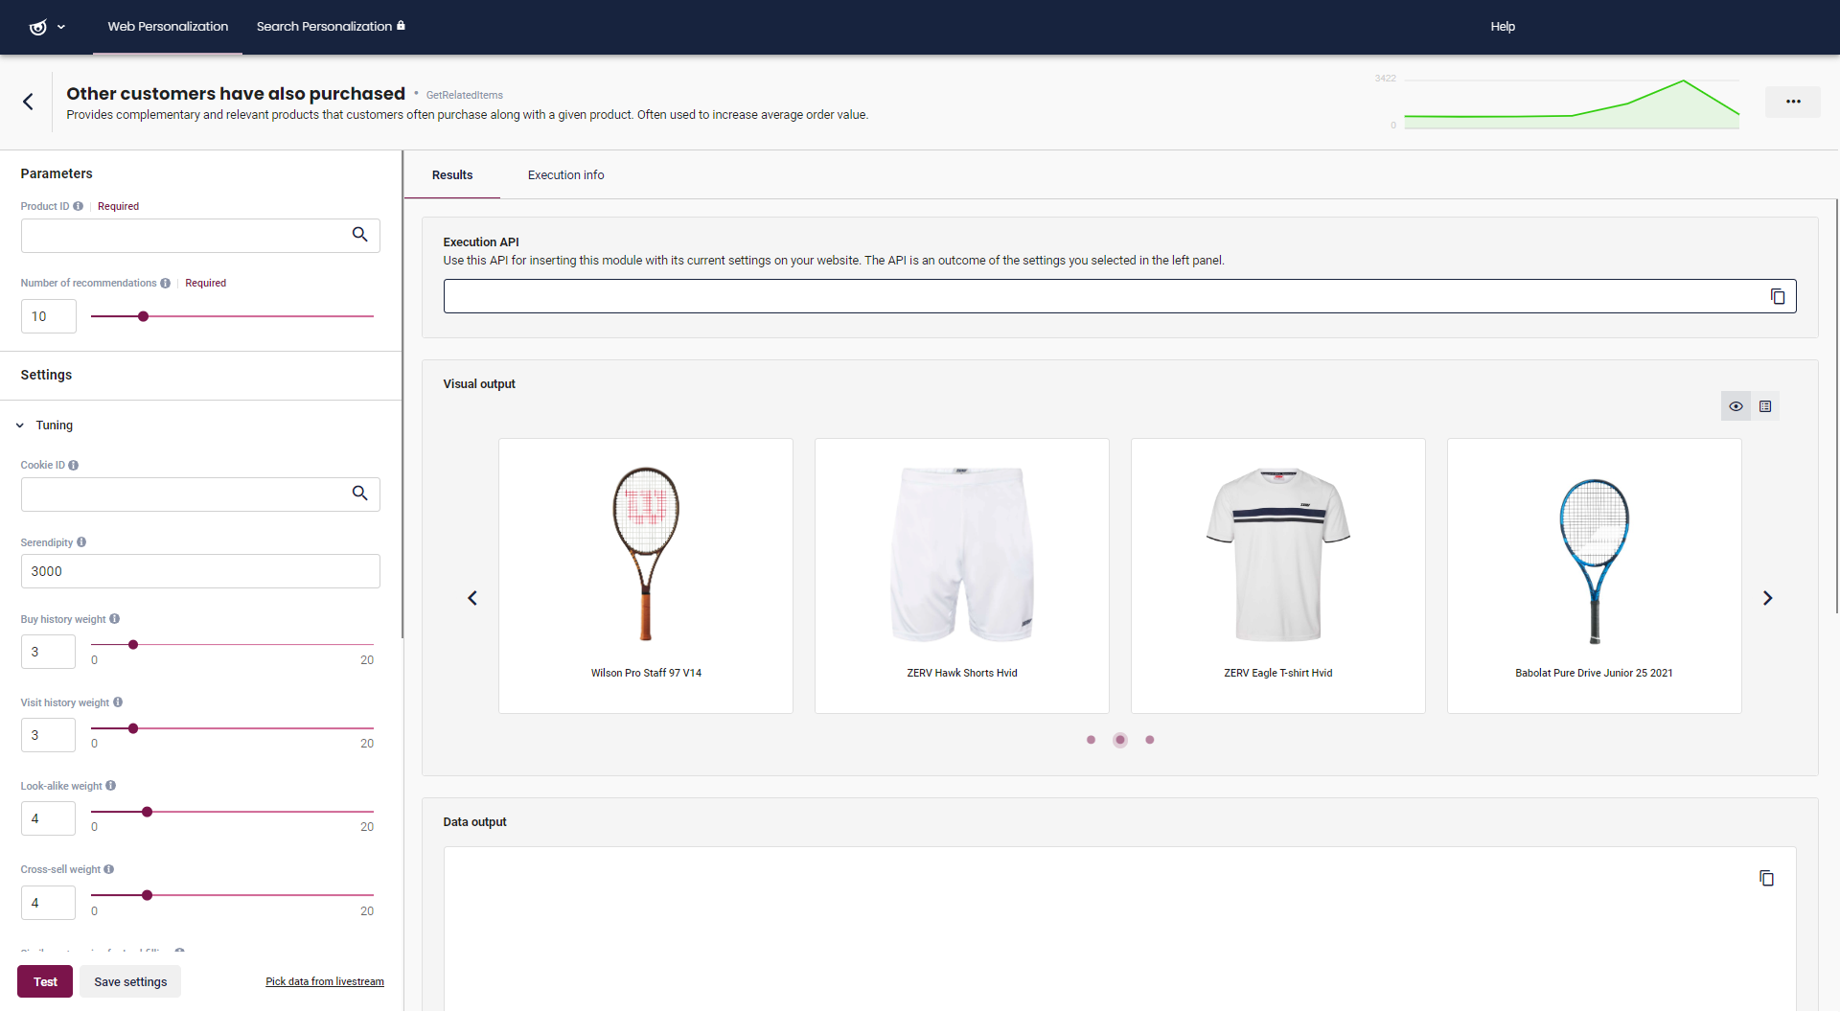Screen dimensions: 1840x1012
Task: Show Cross-sell weight info icon
Action: tap(109, 869)
